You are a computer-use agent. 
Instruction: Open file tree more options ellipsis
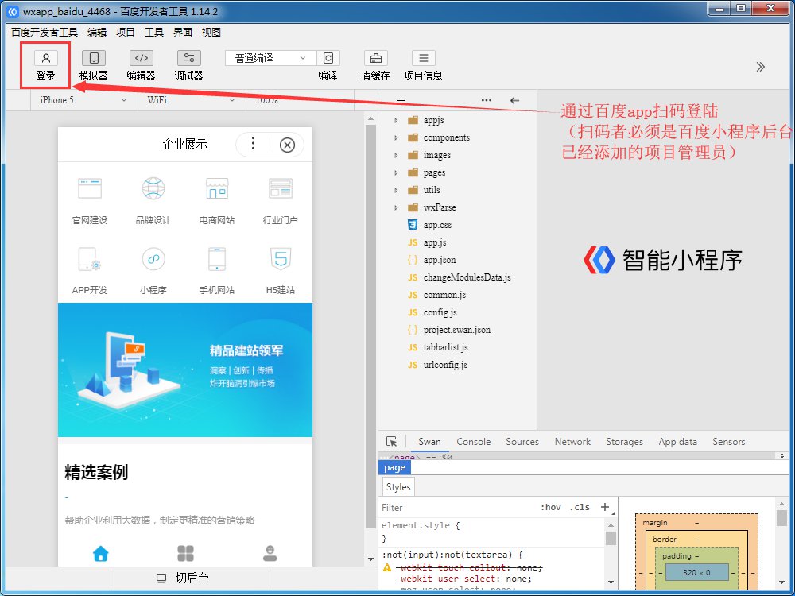pos(487,100)
